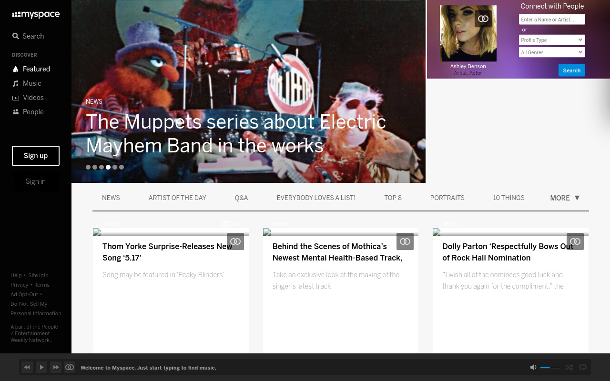Click previous track button in player

[x=27, y=367]
